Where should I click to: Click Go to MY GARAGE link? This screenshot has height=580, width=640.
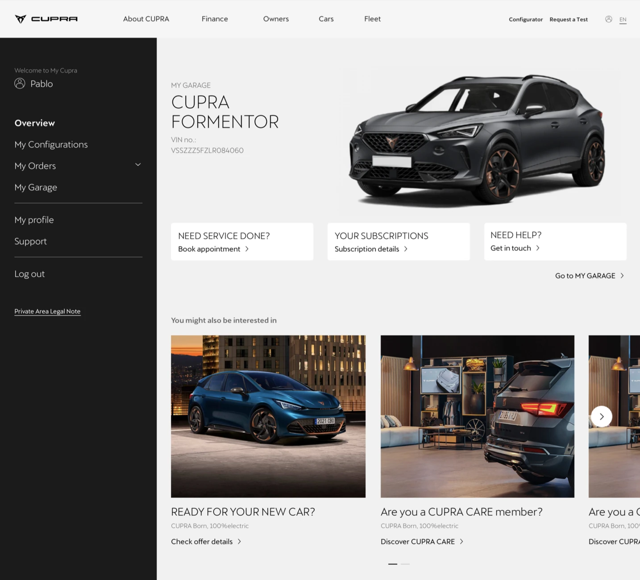585,276
